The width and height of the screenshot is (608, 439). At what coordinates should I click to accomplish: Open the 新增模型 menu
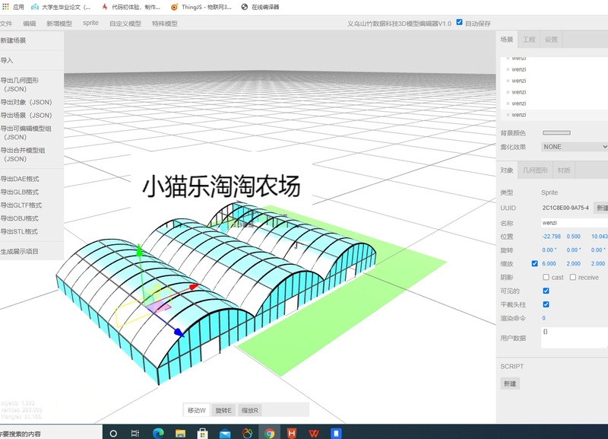59,24
